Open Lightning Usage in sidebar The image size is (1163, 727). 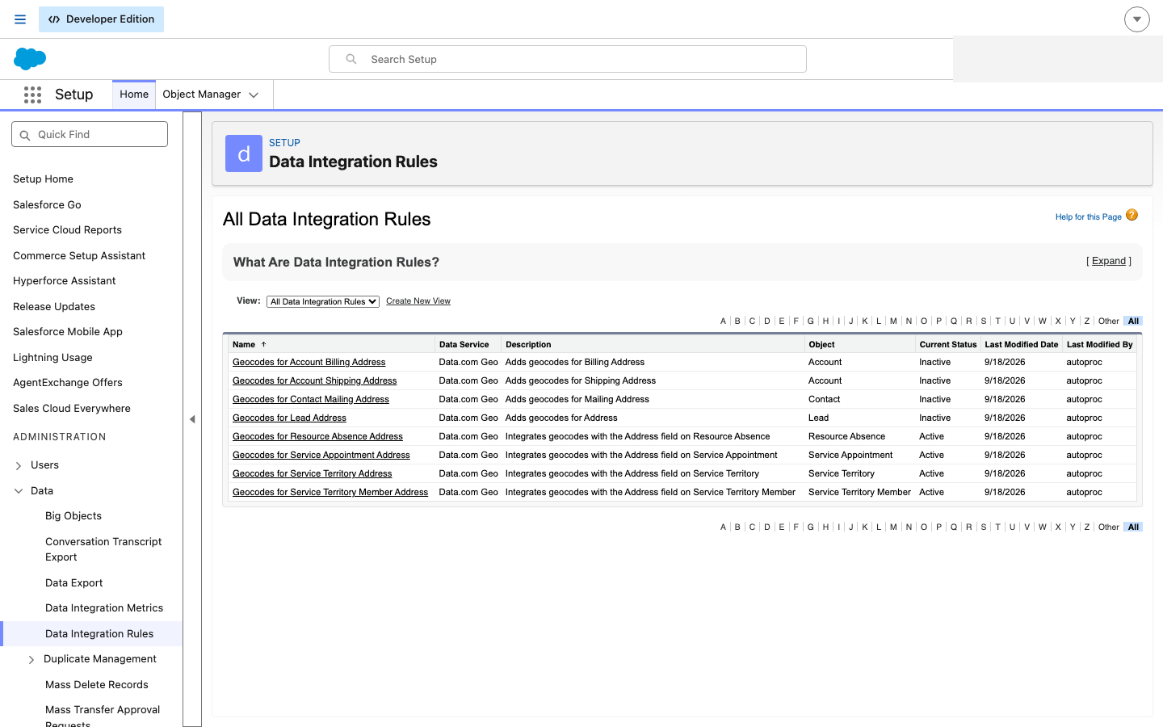point(52,358)
